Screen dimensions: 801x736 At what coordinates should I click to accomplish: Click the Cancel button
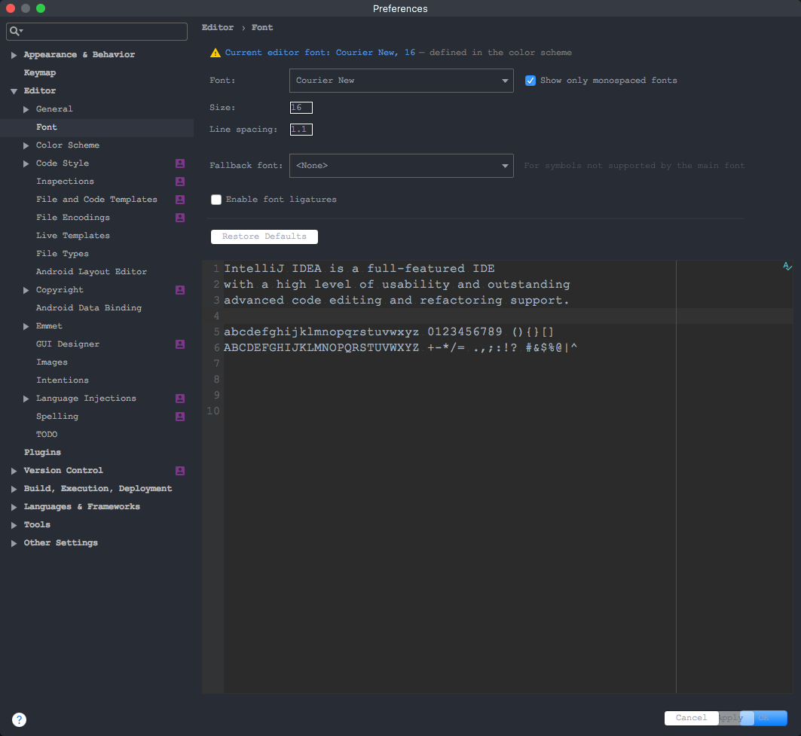pyautogui.click(x=691, y=718)
